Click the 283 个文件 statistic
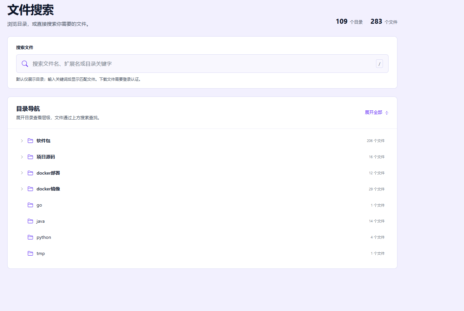This screenshot has width=464, height=311. tap(384, 21)
